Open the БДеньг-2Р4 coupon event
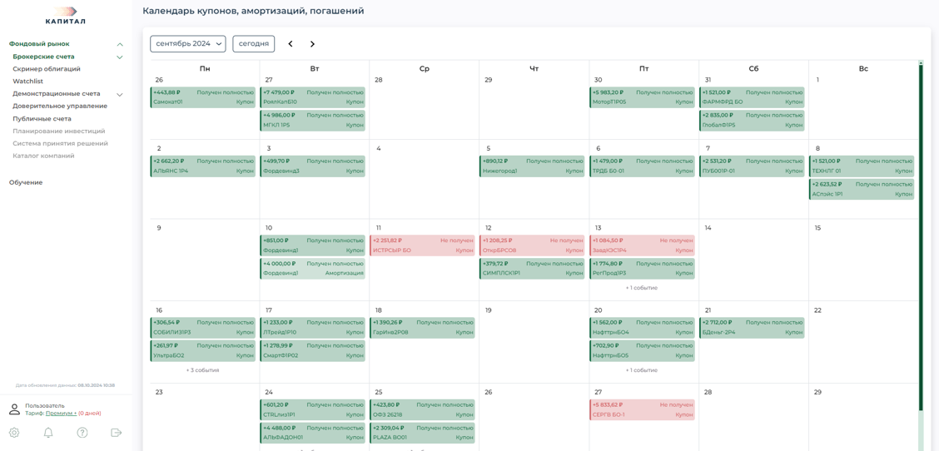 point(753,328)
